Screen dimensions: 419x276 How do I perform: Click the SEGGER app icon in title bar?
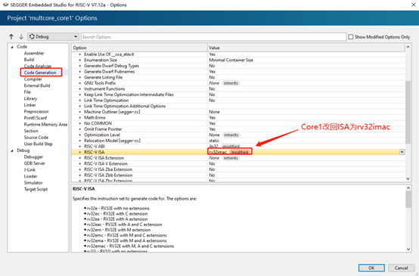click(5, 5)
